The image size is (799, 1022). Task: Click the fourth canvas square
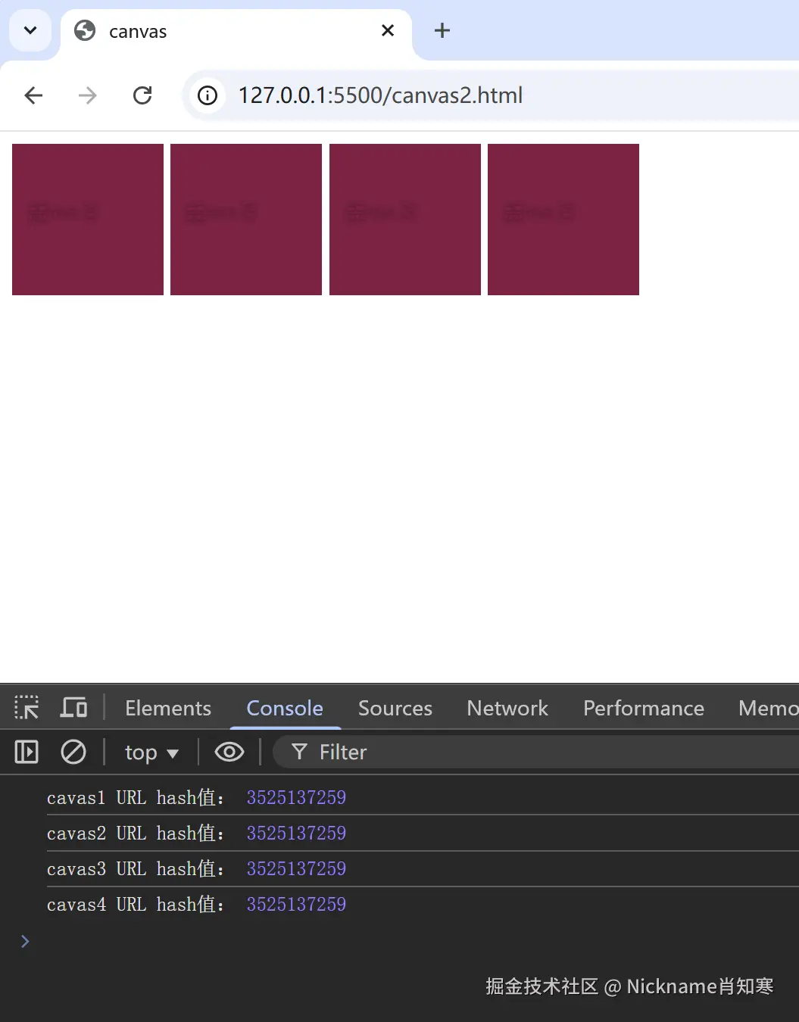tap(563, 220)
